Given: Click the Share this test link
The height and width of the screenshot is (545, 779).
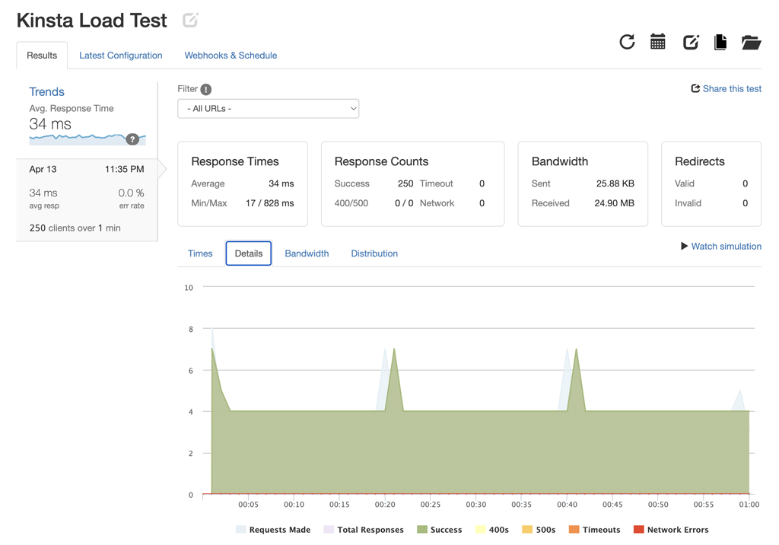Looking at the screenshot, I should [727, 88].
